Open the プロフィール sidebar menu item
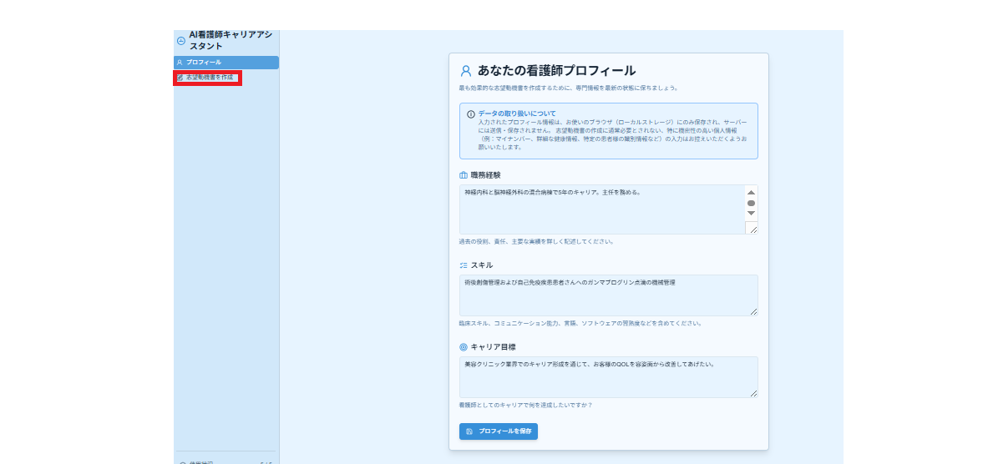Image resolution: width=983 pixels, height=464 pixels. click(226, 63)
